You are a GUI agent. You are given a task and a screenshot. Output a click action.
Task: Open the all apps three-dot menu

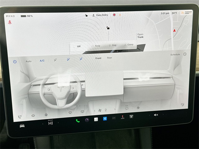click(114, 118)
